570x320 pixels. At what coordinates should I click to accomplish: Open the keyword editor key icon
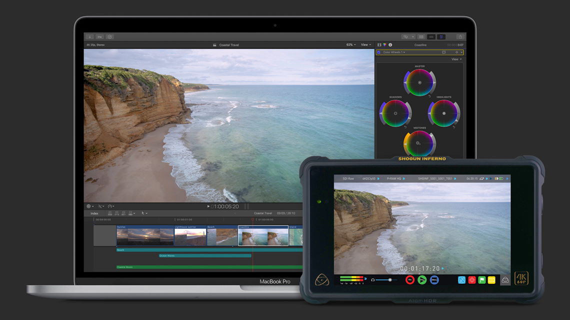coord(99,36)
